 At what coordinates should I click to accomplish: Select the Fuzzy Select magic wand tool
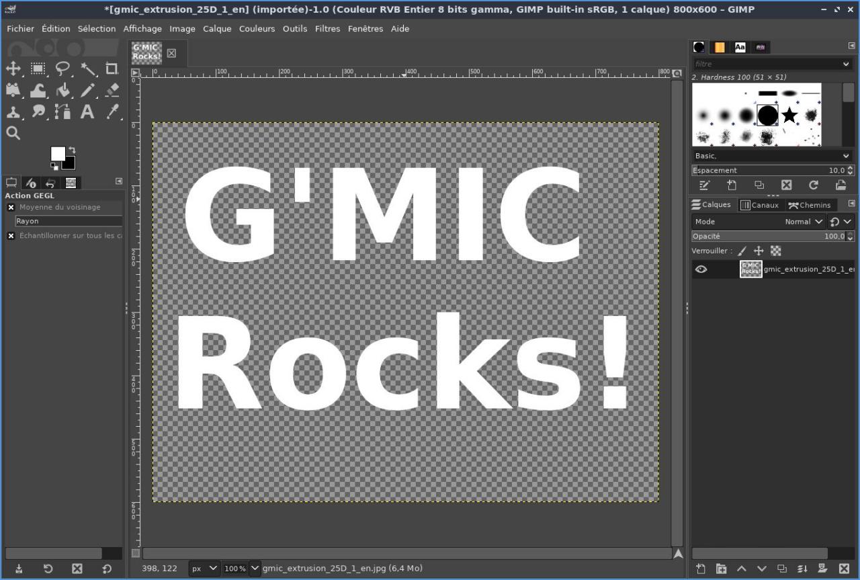87,69
